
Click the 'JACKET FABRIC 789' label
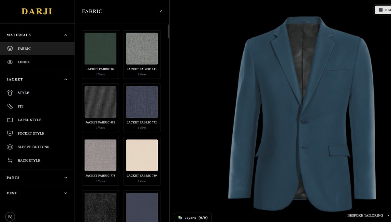[x=142, y=176]
